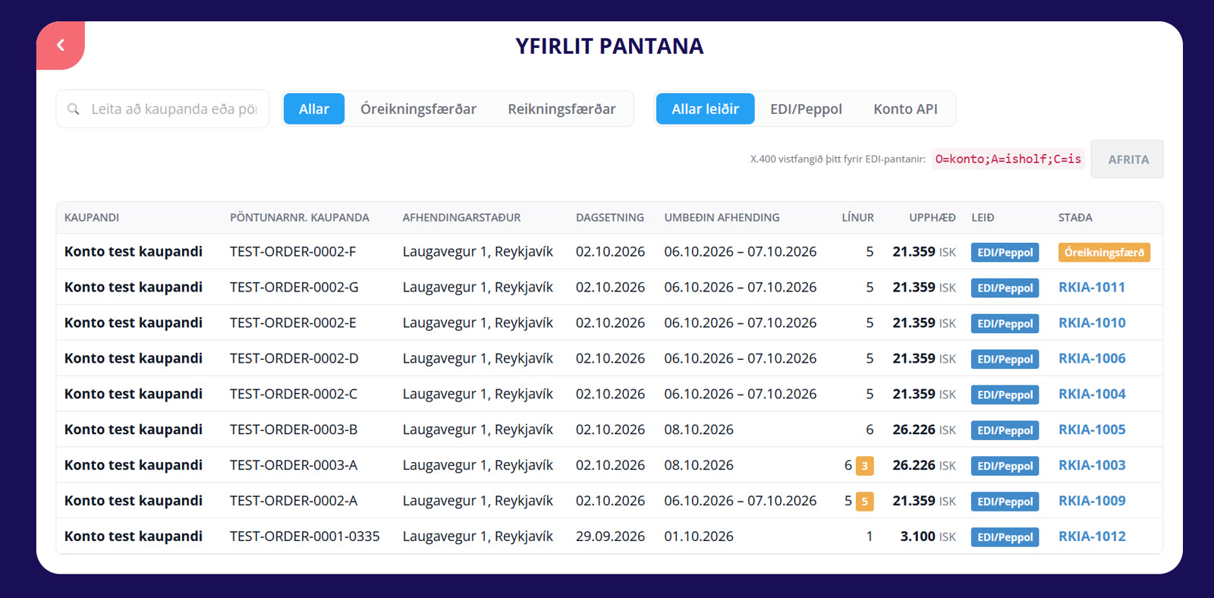This screenshot has height=598, width=1214.
Task: Filter by Óreikningsfærðar orders
Action: tap(418, 109)
